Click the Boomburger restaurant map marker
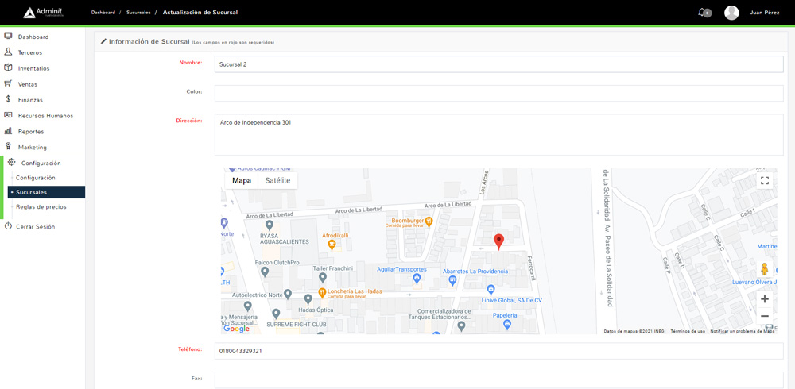 point(429,221)
